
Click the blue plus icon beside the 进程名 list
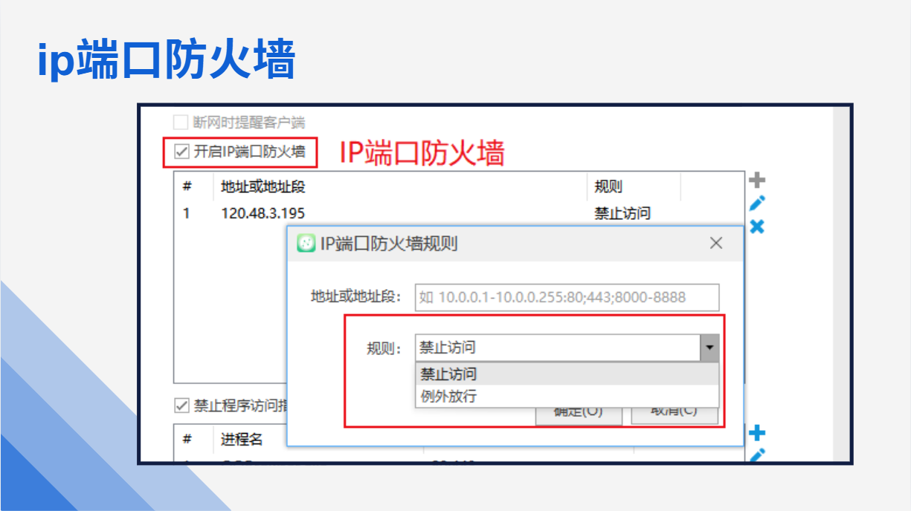tap(756, 433)
